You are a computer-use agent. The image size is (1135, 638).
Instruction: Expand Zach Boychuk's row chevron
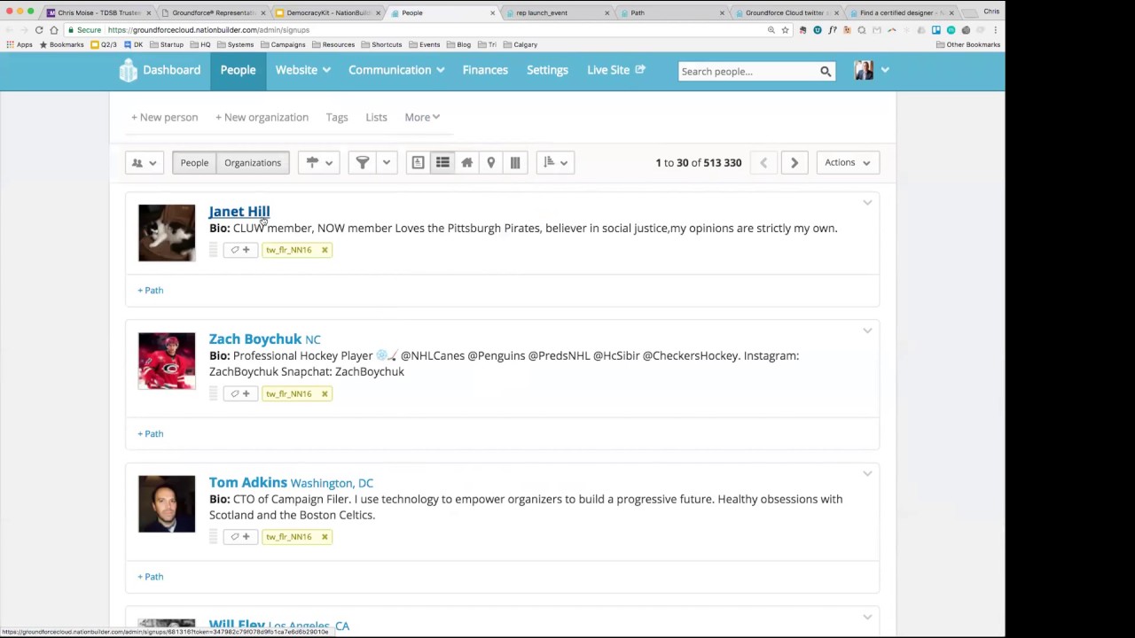click(x=867, y=331)
